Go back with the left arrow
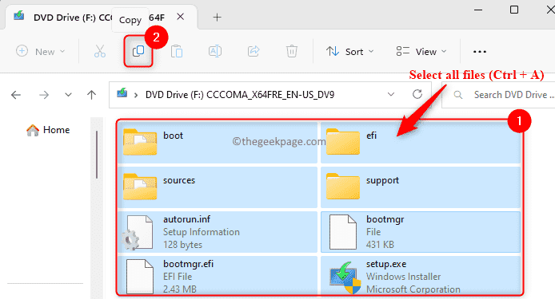 16,95
